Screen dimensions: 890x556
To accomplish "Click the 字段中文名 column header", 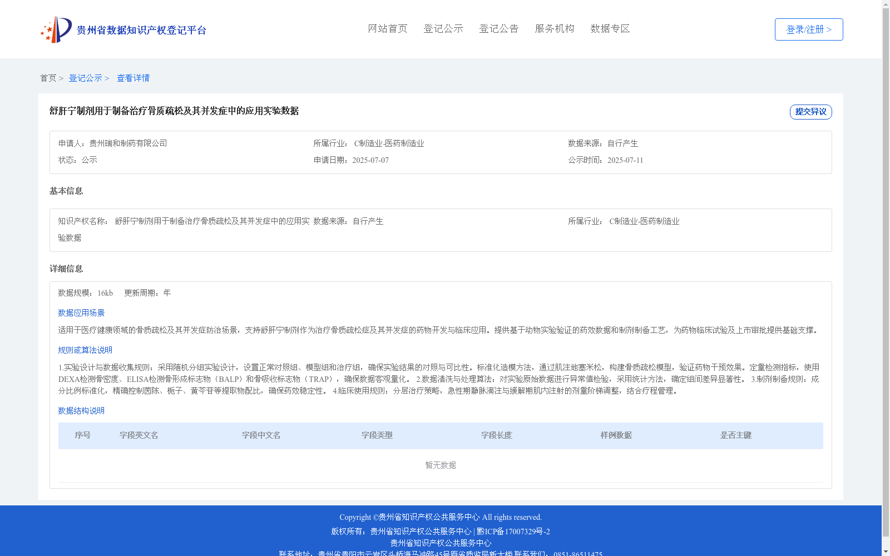I will click(x=261, y=435).
